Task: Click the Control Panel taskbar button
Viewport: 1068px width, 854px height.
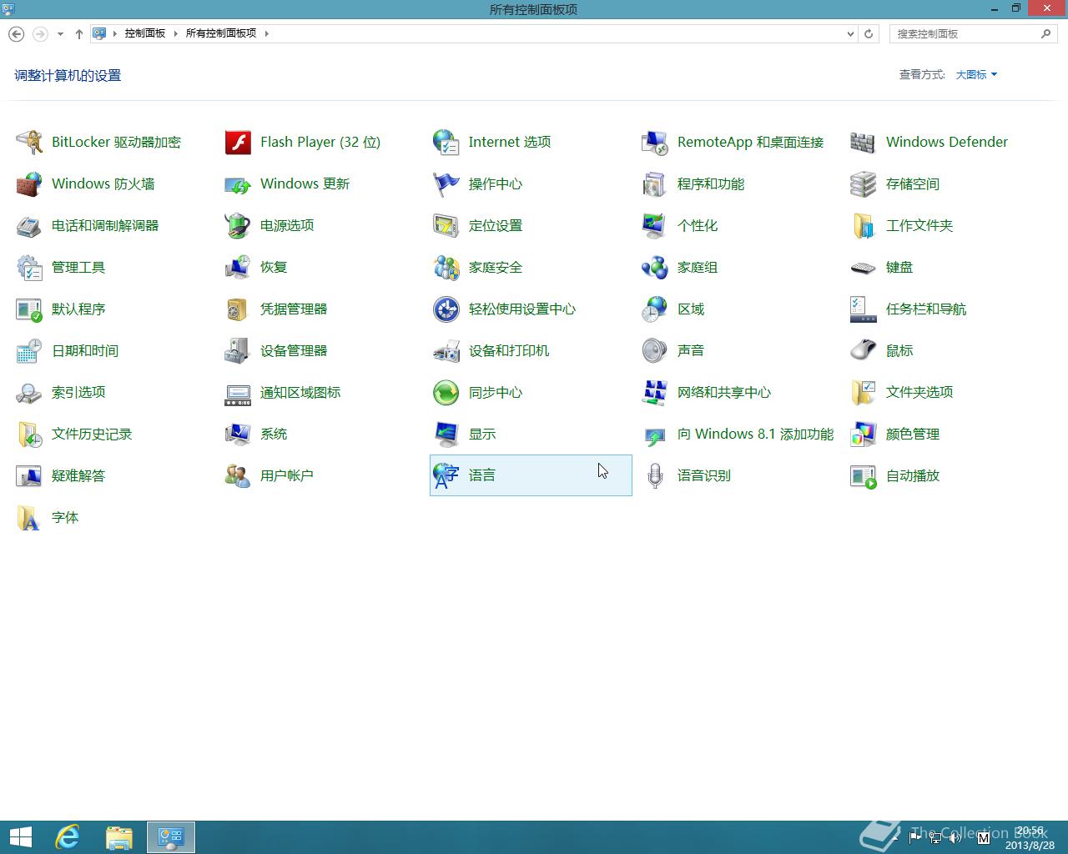Action: [x=171, y=837]
